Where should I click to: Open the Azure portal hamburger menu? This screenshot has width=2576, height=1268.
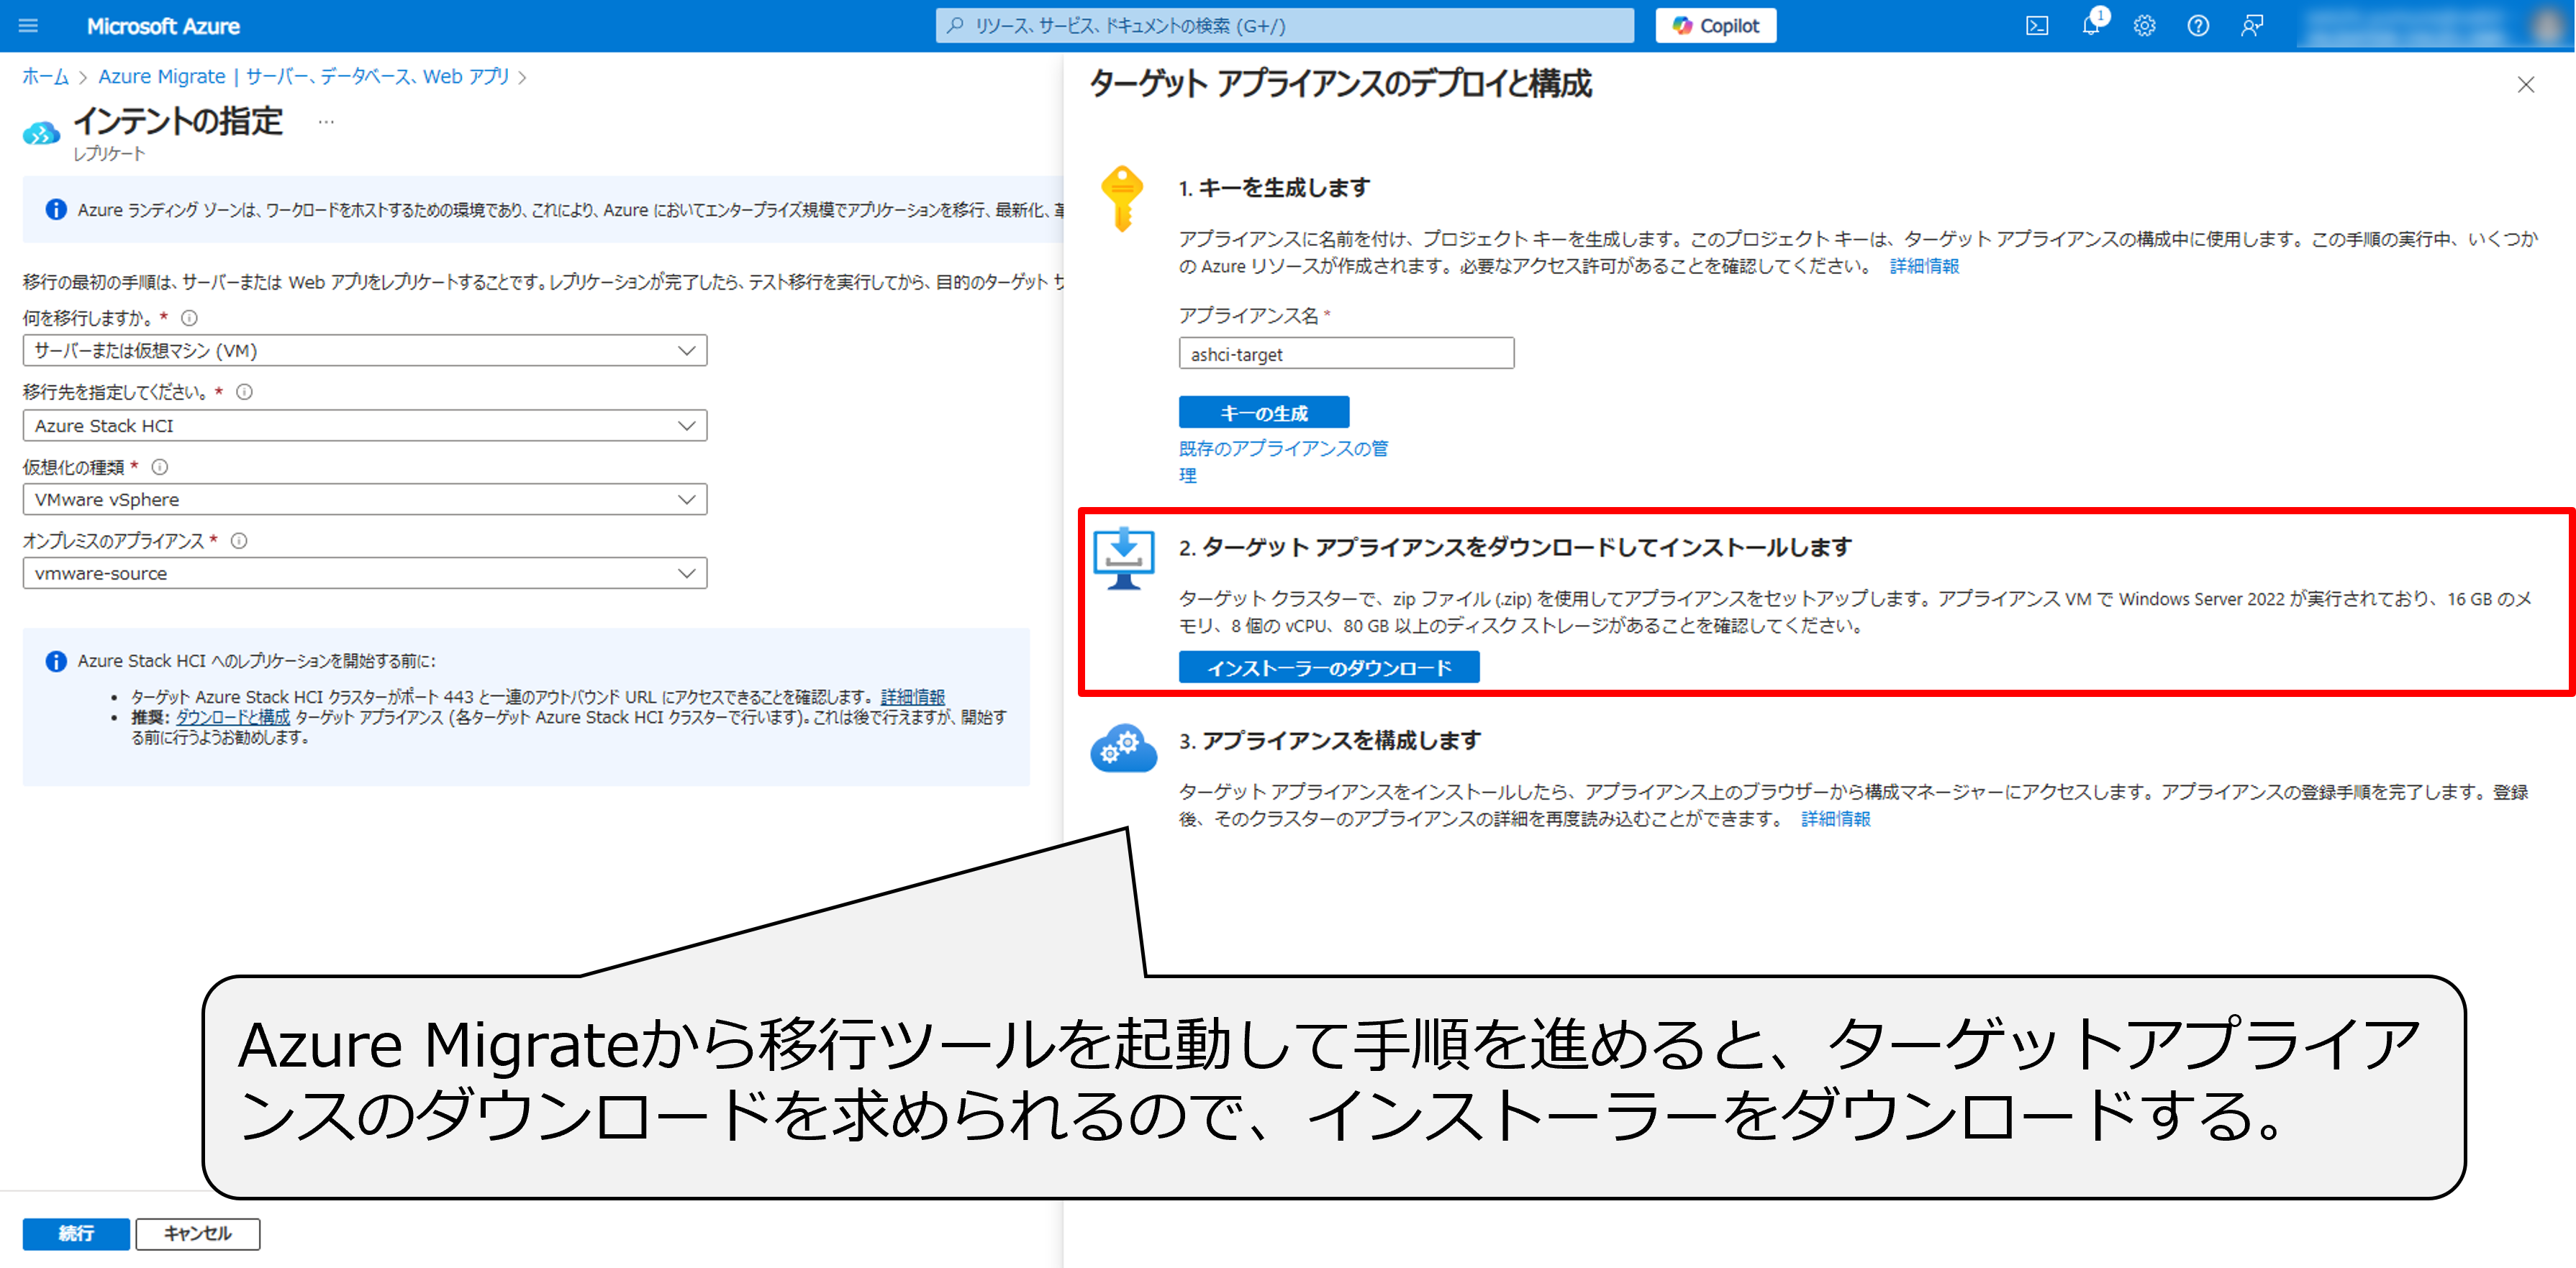tap(28, 26)
